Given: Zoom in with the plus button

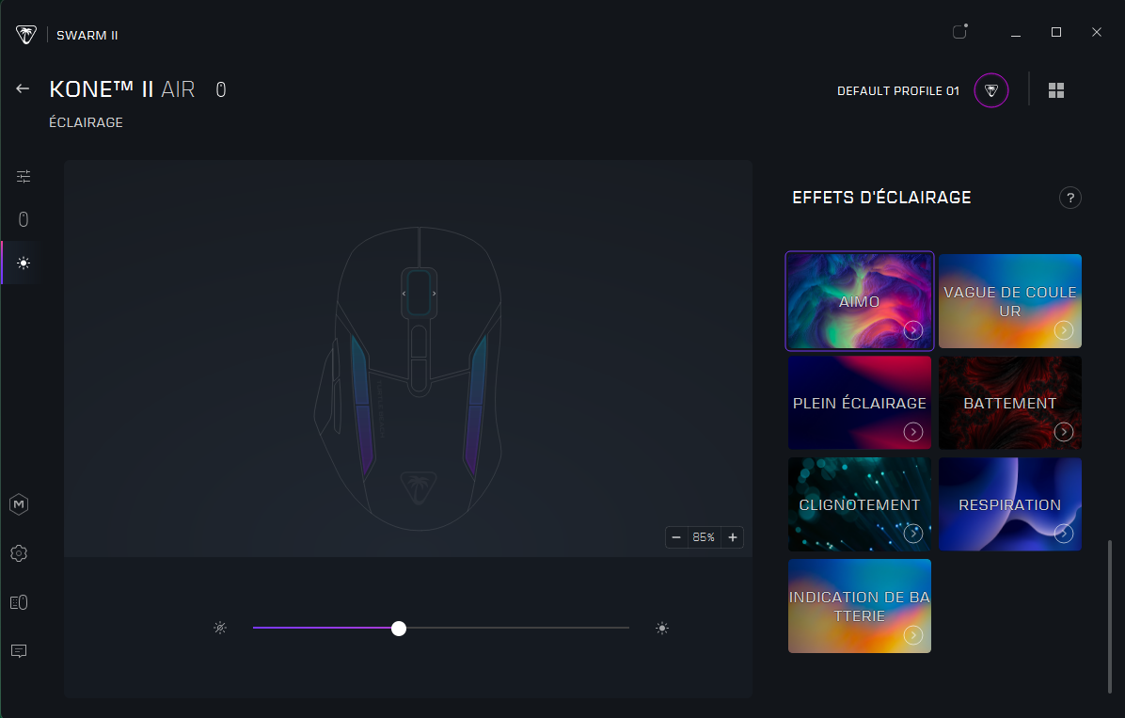Looking at the screenshot, I should point(732,537).
